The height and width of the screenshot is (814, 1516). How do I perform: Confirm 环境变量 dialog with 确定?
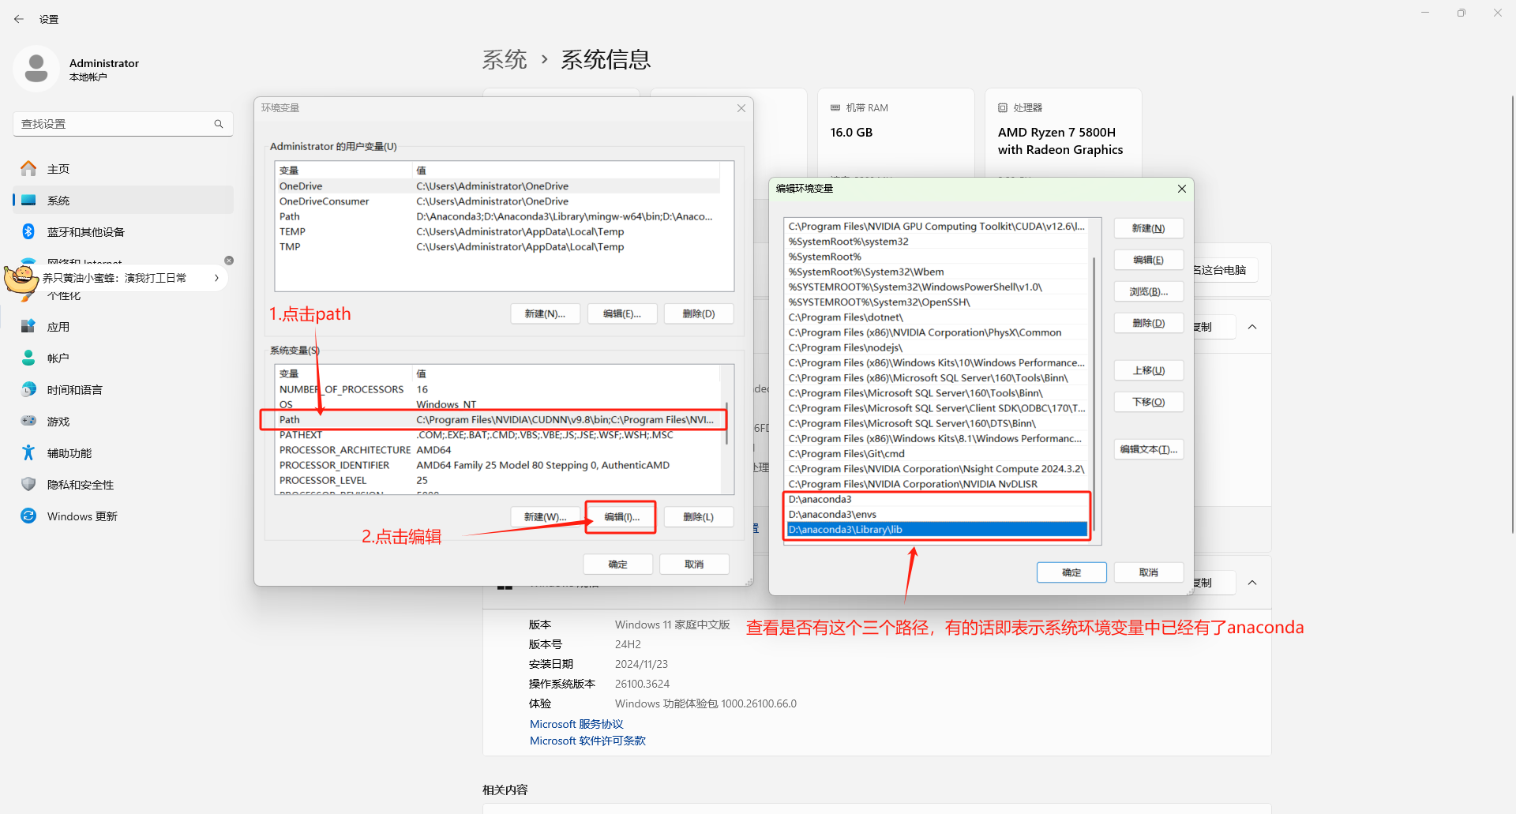tap(618, 565)
